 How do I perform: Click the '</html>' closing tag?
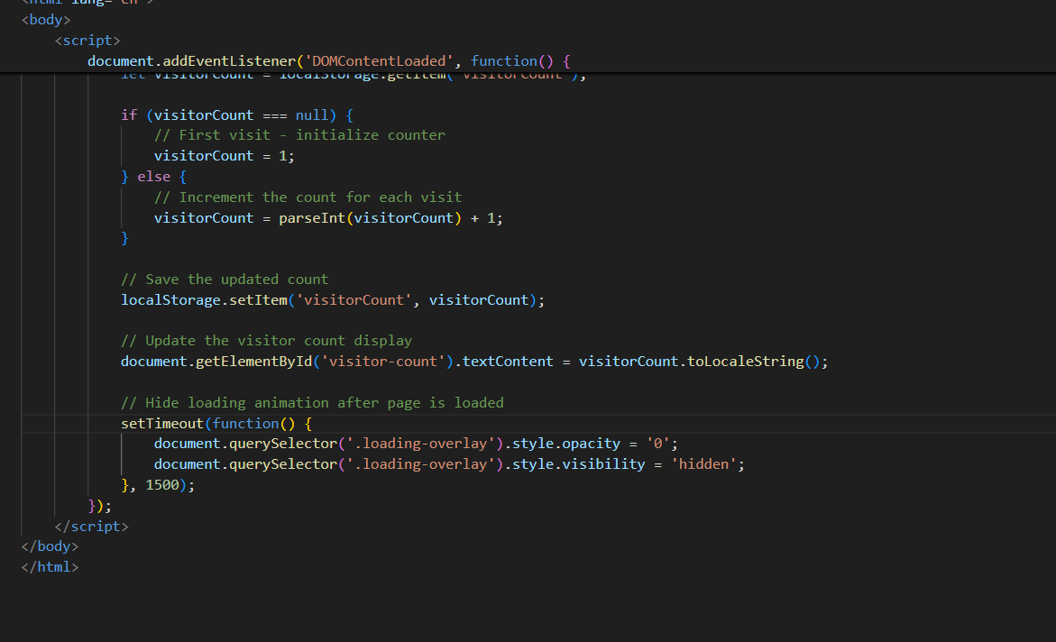(50, 567)
